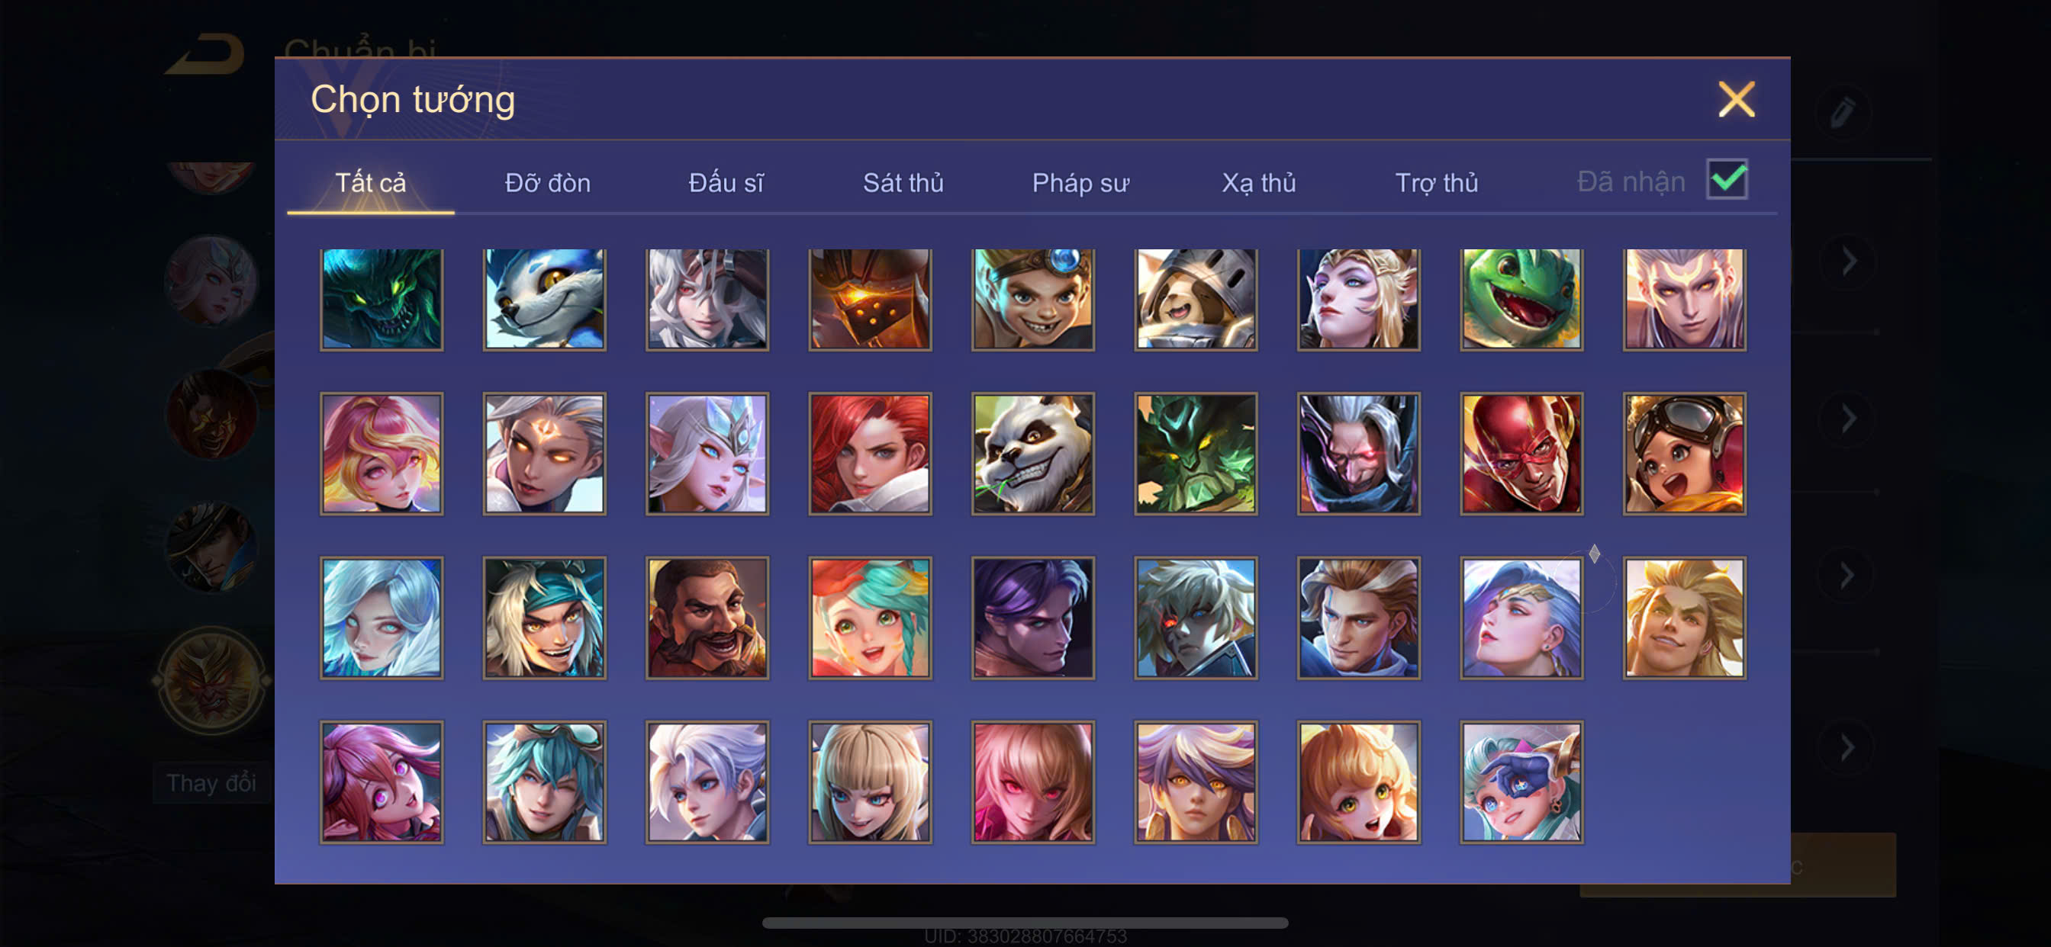Select the teal-haired girl with red flower
This screenshot has height=947, width=2051.
click(869, 618)
